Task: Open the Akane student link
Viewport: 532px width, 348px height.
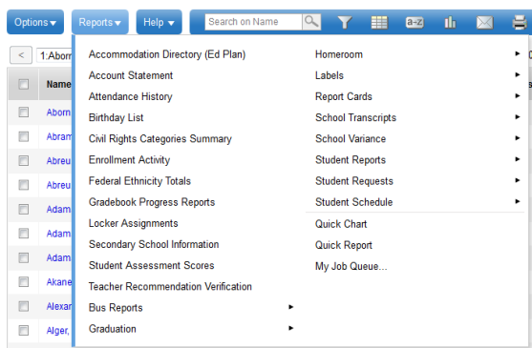Action: pos(59,282)
